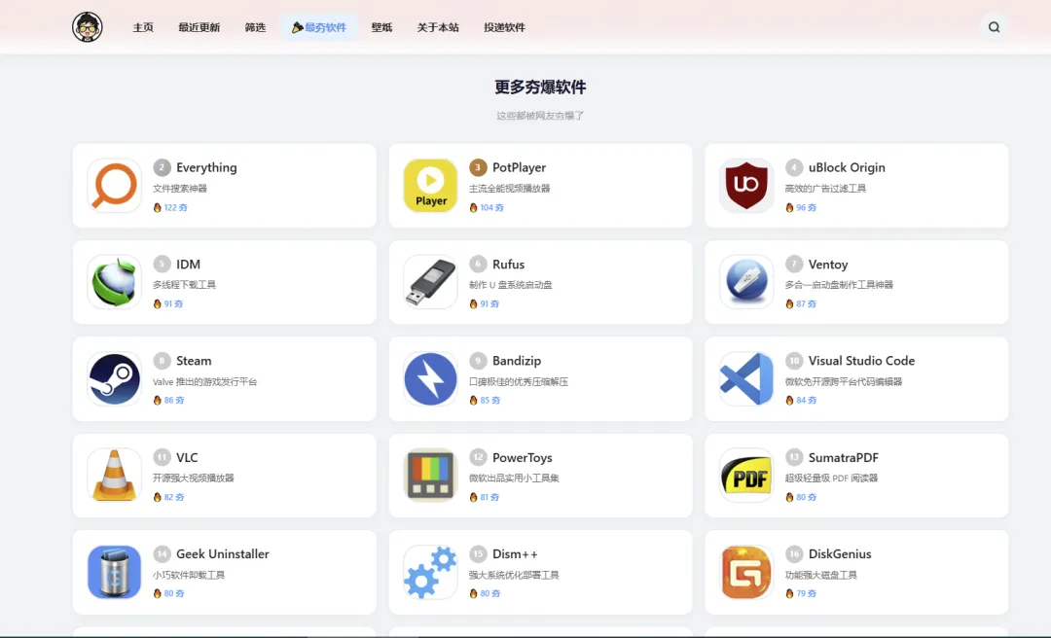Open the Visual Studio Code icon

[746, 378]
